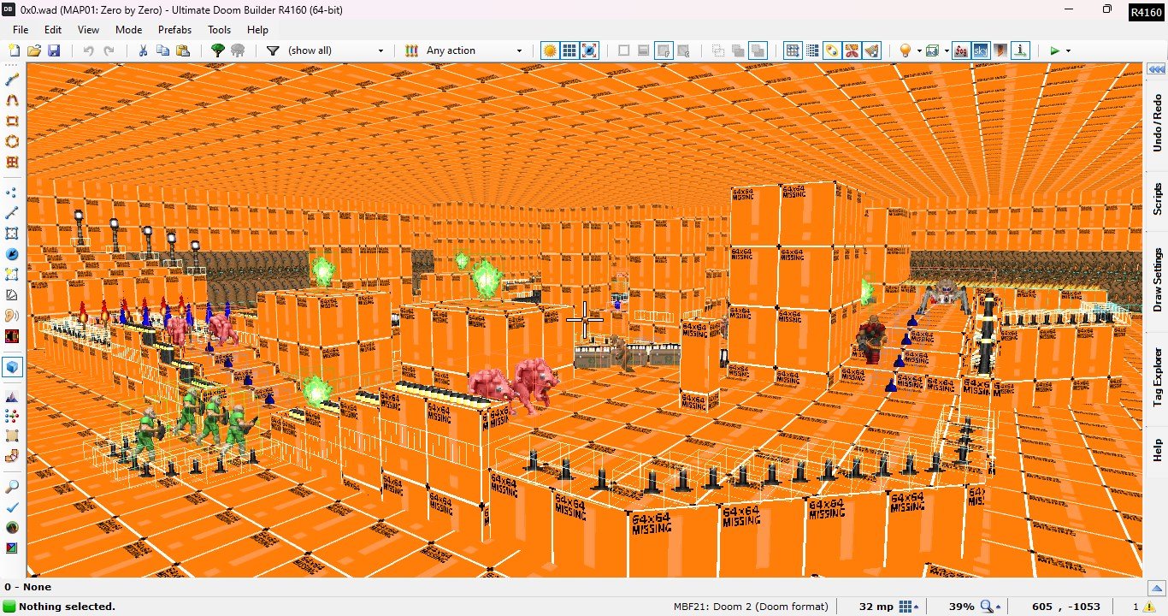Viewport: 1168px width, 616px height.
Task: Open the (show all) things filter dropdown
Action: coord(336,50)
